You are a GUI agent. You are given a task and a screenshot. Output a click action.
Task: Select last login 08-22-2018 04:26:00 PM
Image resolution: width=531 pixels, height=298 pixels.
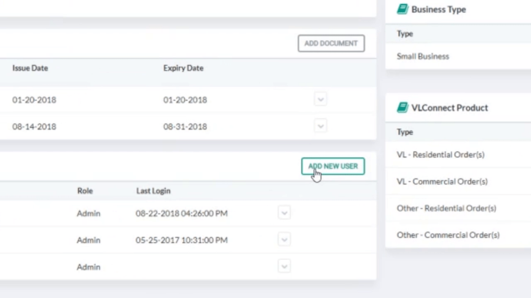point(181,213)
